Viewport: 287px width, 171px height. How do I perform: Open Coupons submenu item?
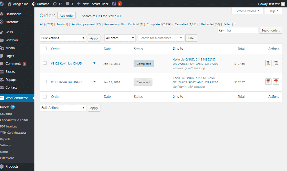[6, 114]
